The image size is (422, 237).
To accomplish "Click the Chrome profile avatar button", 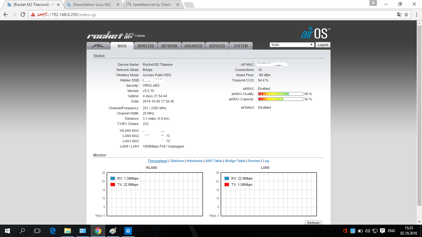I will pyautogui.click(x=373, y=3).
